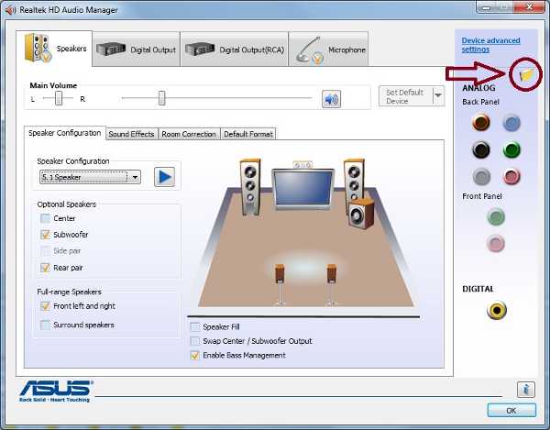Click the TV screen in room diagram
This screenshot has width=550, height=430.
tap(303, 189)
